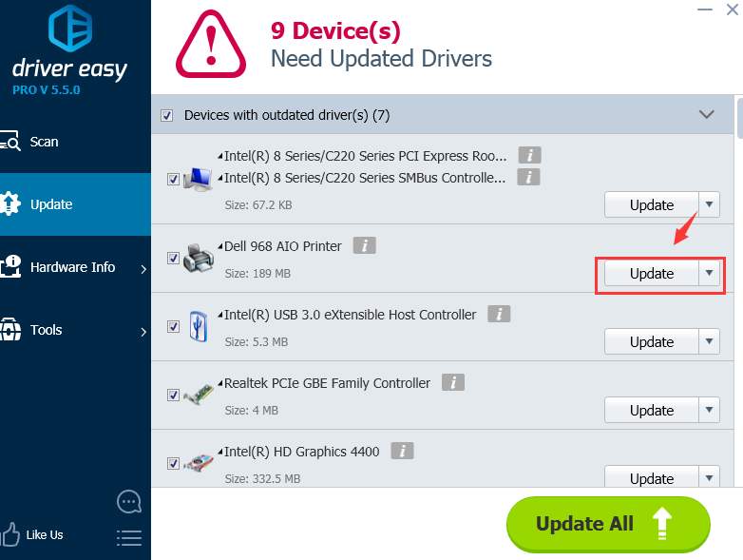
Task: Update the Intel 8 Series/C220 drivers
Action: (652, 204)
